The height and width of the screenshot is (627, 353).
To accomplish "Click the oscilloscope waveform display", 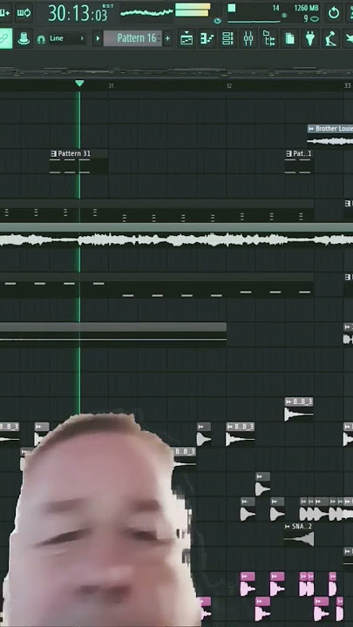I will click(x=146, y=13).
